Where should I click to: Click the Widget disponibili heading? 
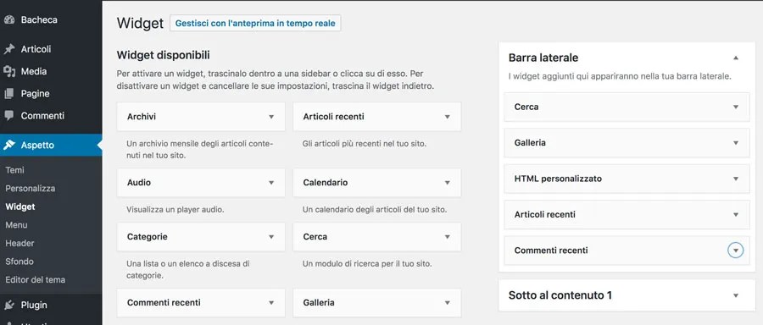[163, 55]
